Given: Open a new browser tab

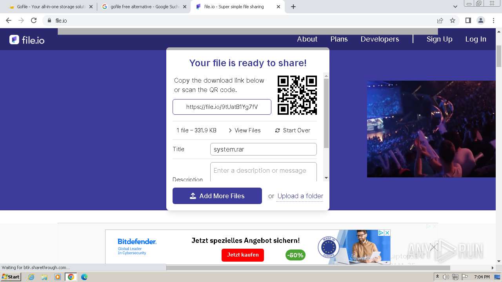Looking at the screenshot, I should 293,7.
